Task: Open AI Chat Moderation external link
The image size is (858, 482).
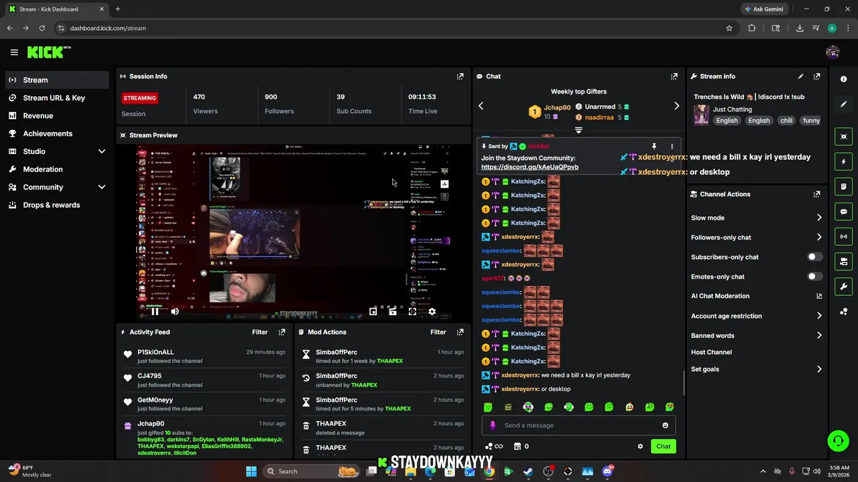Action: pyautogui.click(x=819, y=296)
